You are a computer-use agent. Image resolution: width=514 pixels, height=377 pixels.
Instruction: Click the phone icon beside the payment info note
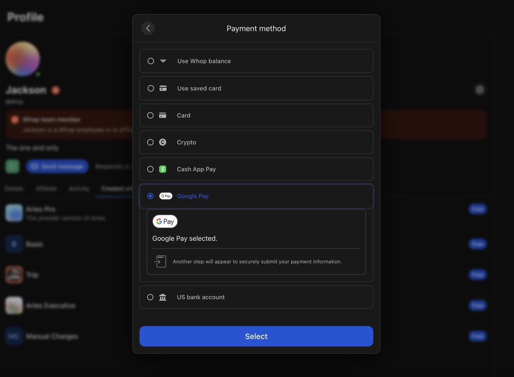pyautogui.click(x=160, y=261)
